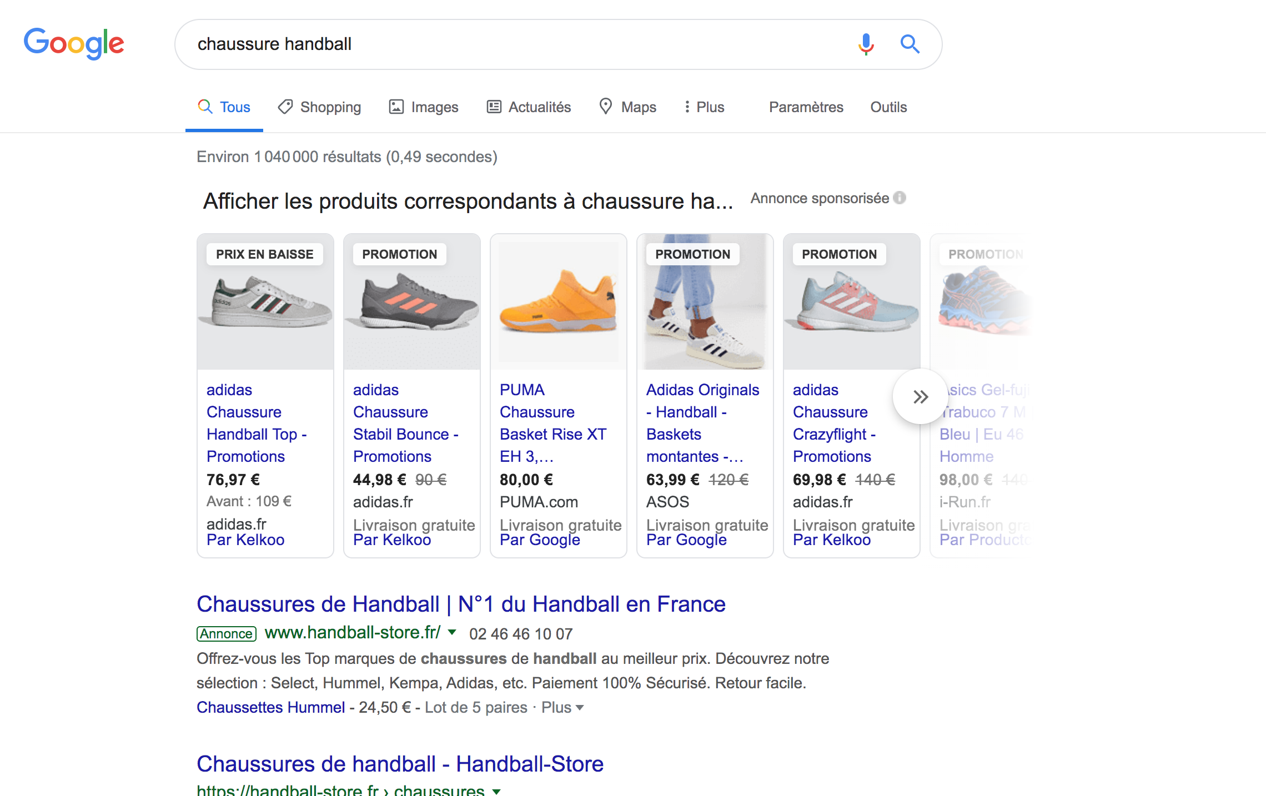Open the Images tab
This screenshot has width=1266, height=796.
click(424, 107)
